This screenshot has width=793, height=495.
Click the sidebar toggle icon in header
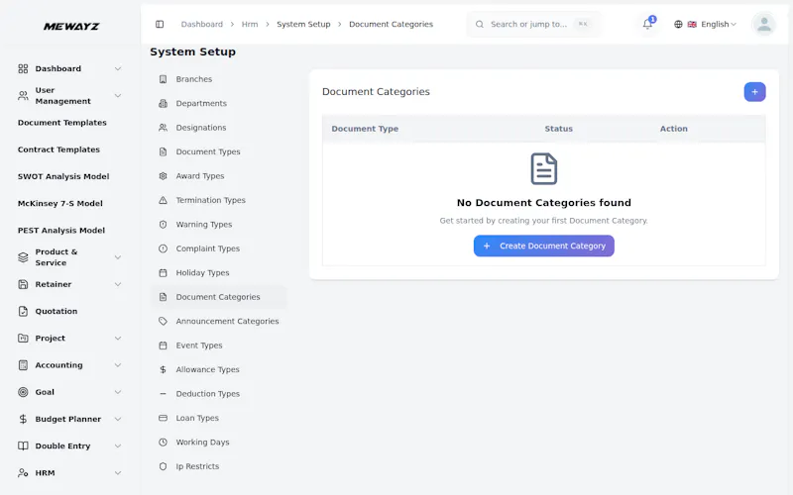coord(160,24)
